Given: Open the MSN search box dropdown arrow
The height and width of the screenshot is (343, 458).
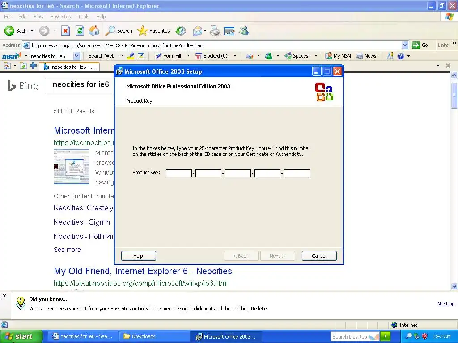Looking at the screenshot, I should coord(76,56).
